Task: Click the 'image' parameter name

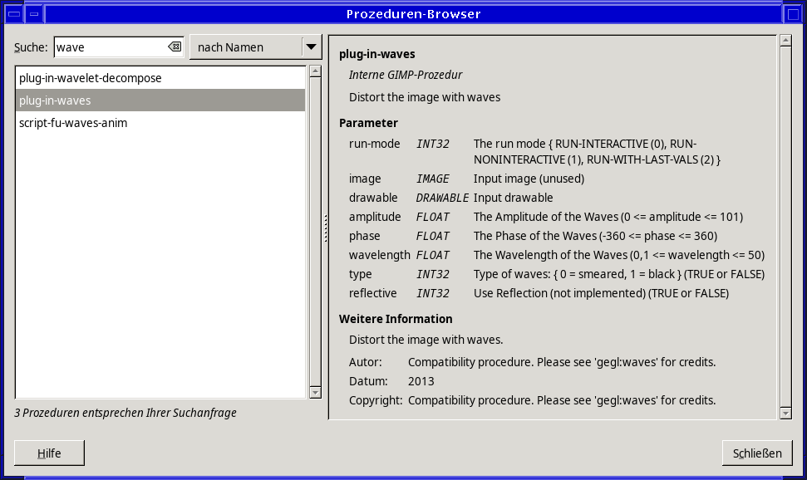Action: pyautogui.click(x=365, y=179)
